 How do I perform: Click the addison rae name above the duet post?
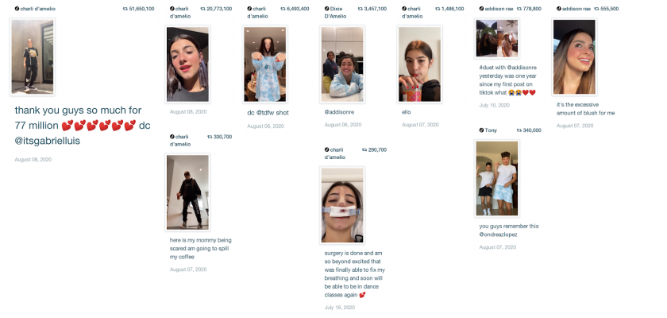498,9
